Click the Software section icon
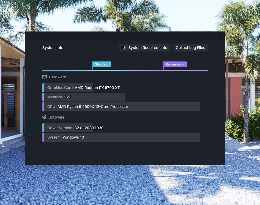The image size is (260, 205). pos(44,117)
